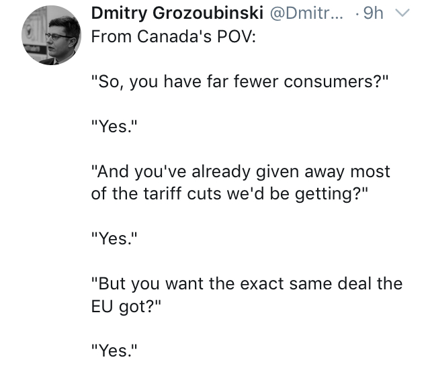Screen dimensions: 430x374
Task: Expand the tweet options chevron
Action: (402, 13)
